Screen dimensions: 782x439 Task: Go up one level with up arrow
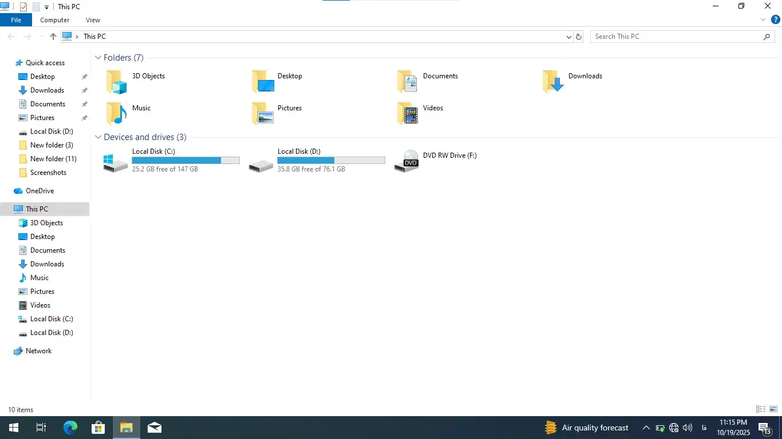tap(53, 37)
